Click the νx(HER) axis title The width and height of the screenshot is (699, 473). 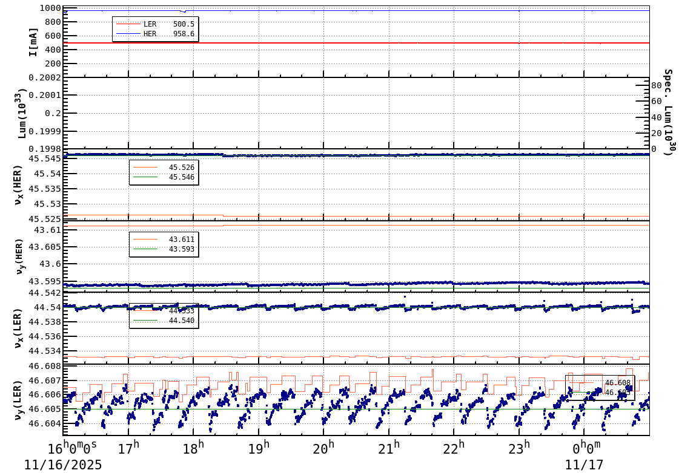click(18, 184)
